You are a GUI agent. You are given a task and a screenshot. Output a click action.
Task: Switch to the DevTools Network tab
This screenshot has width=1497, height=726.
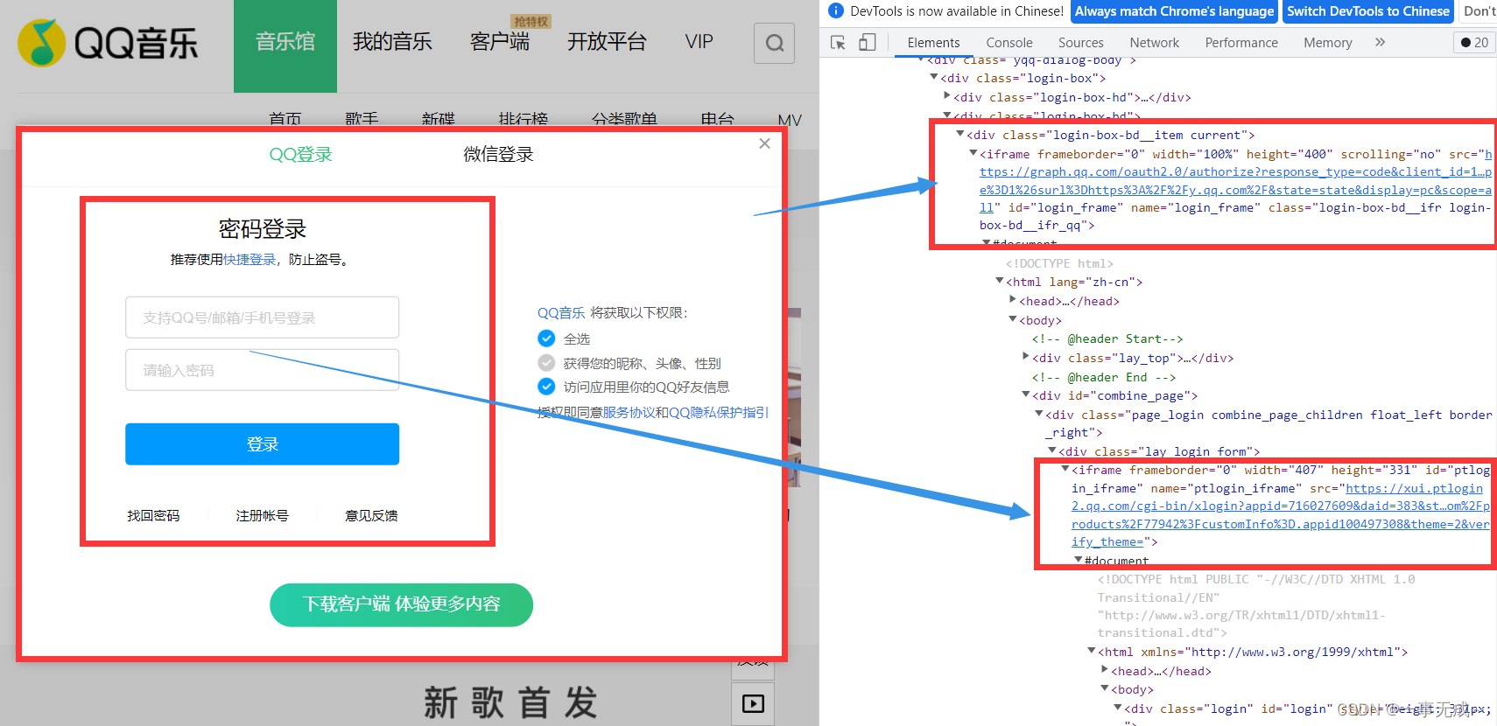click(x=1155, y=42)
